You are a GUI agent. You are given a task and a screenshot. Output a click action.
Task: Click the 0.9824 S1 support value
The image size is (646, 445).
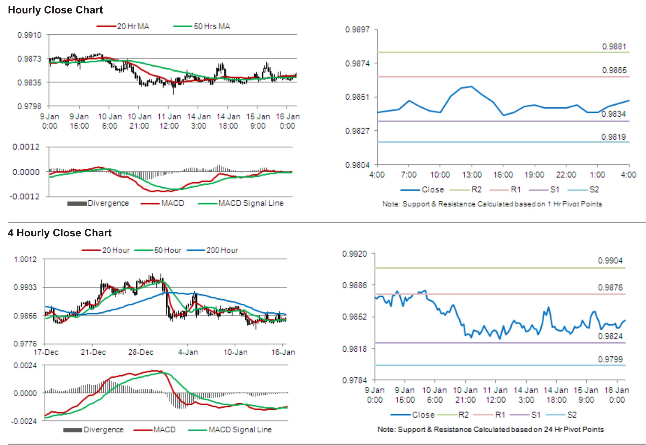(x=610, y=336)
